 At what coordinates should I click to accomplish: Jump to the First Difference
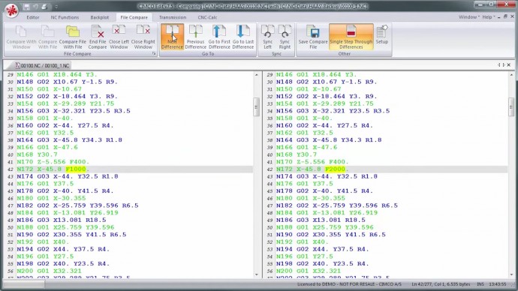click(x=219, y=37)
